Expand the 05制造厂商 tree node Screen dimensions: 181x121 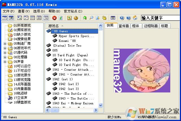point(5,44)
